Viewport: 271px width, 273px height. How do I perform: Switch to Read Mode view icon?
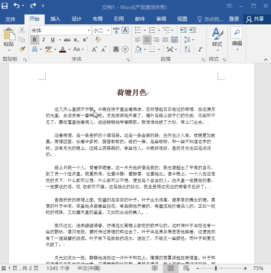[x=155, y=268]
